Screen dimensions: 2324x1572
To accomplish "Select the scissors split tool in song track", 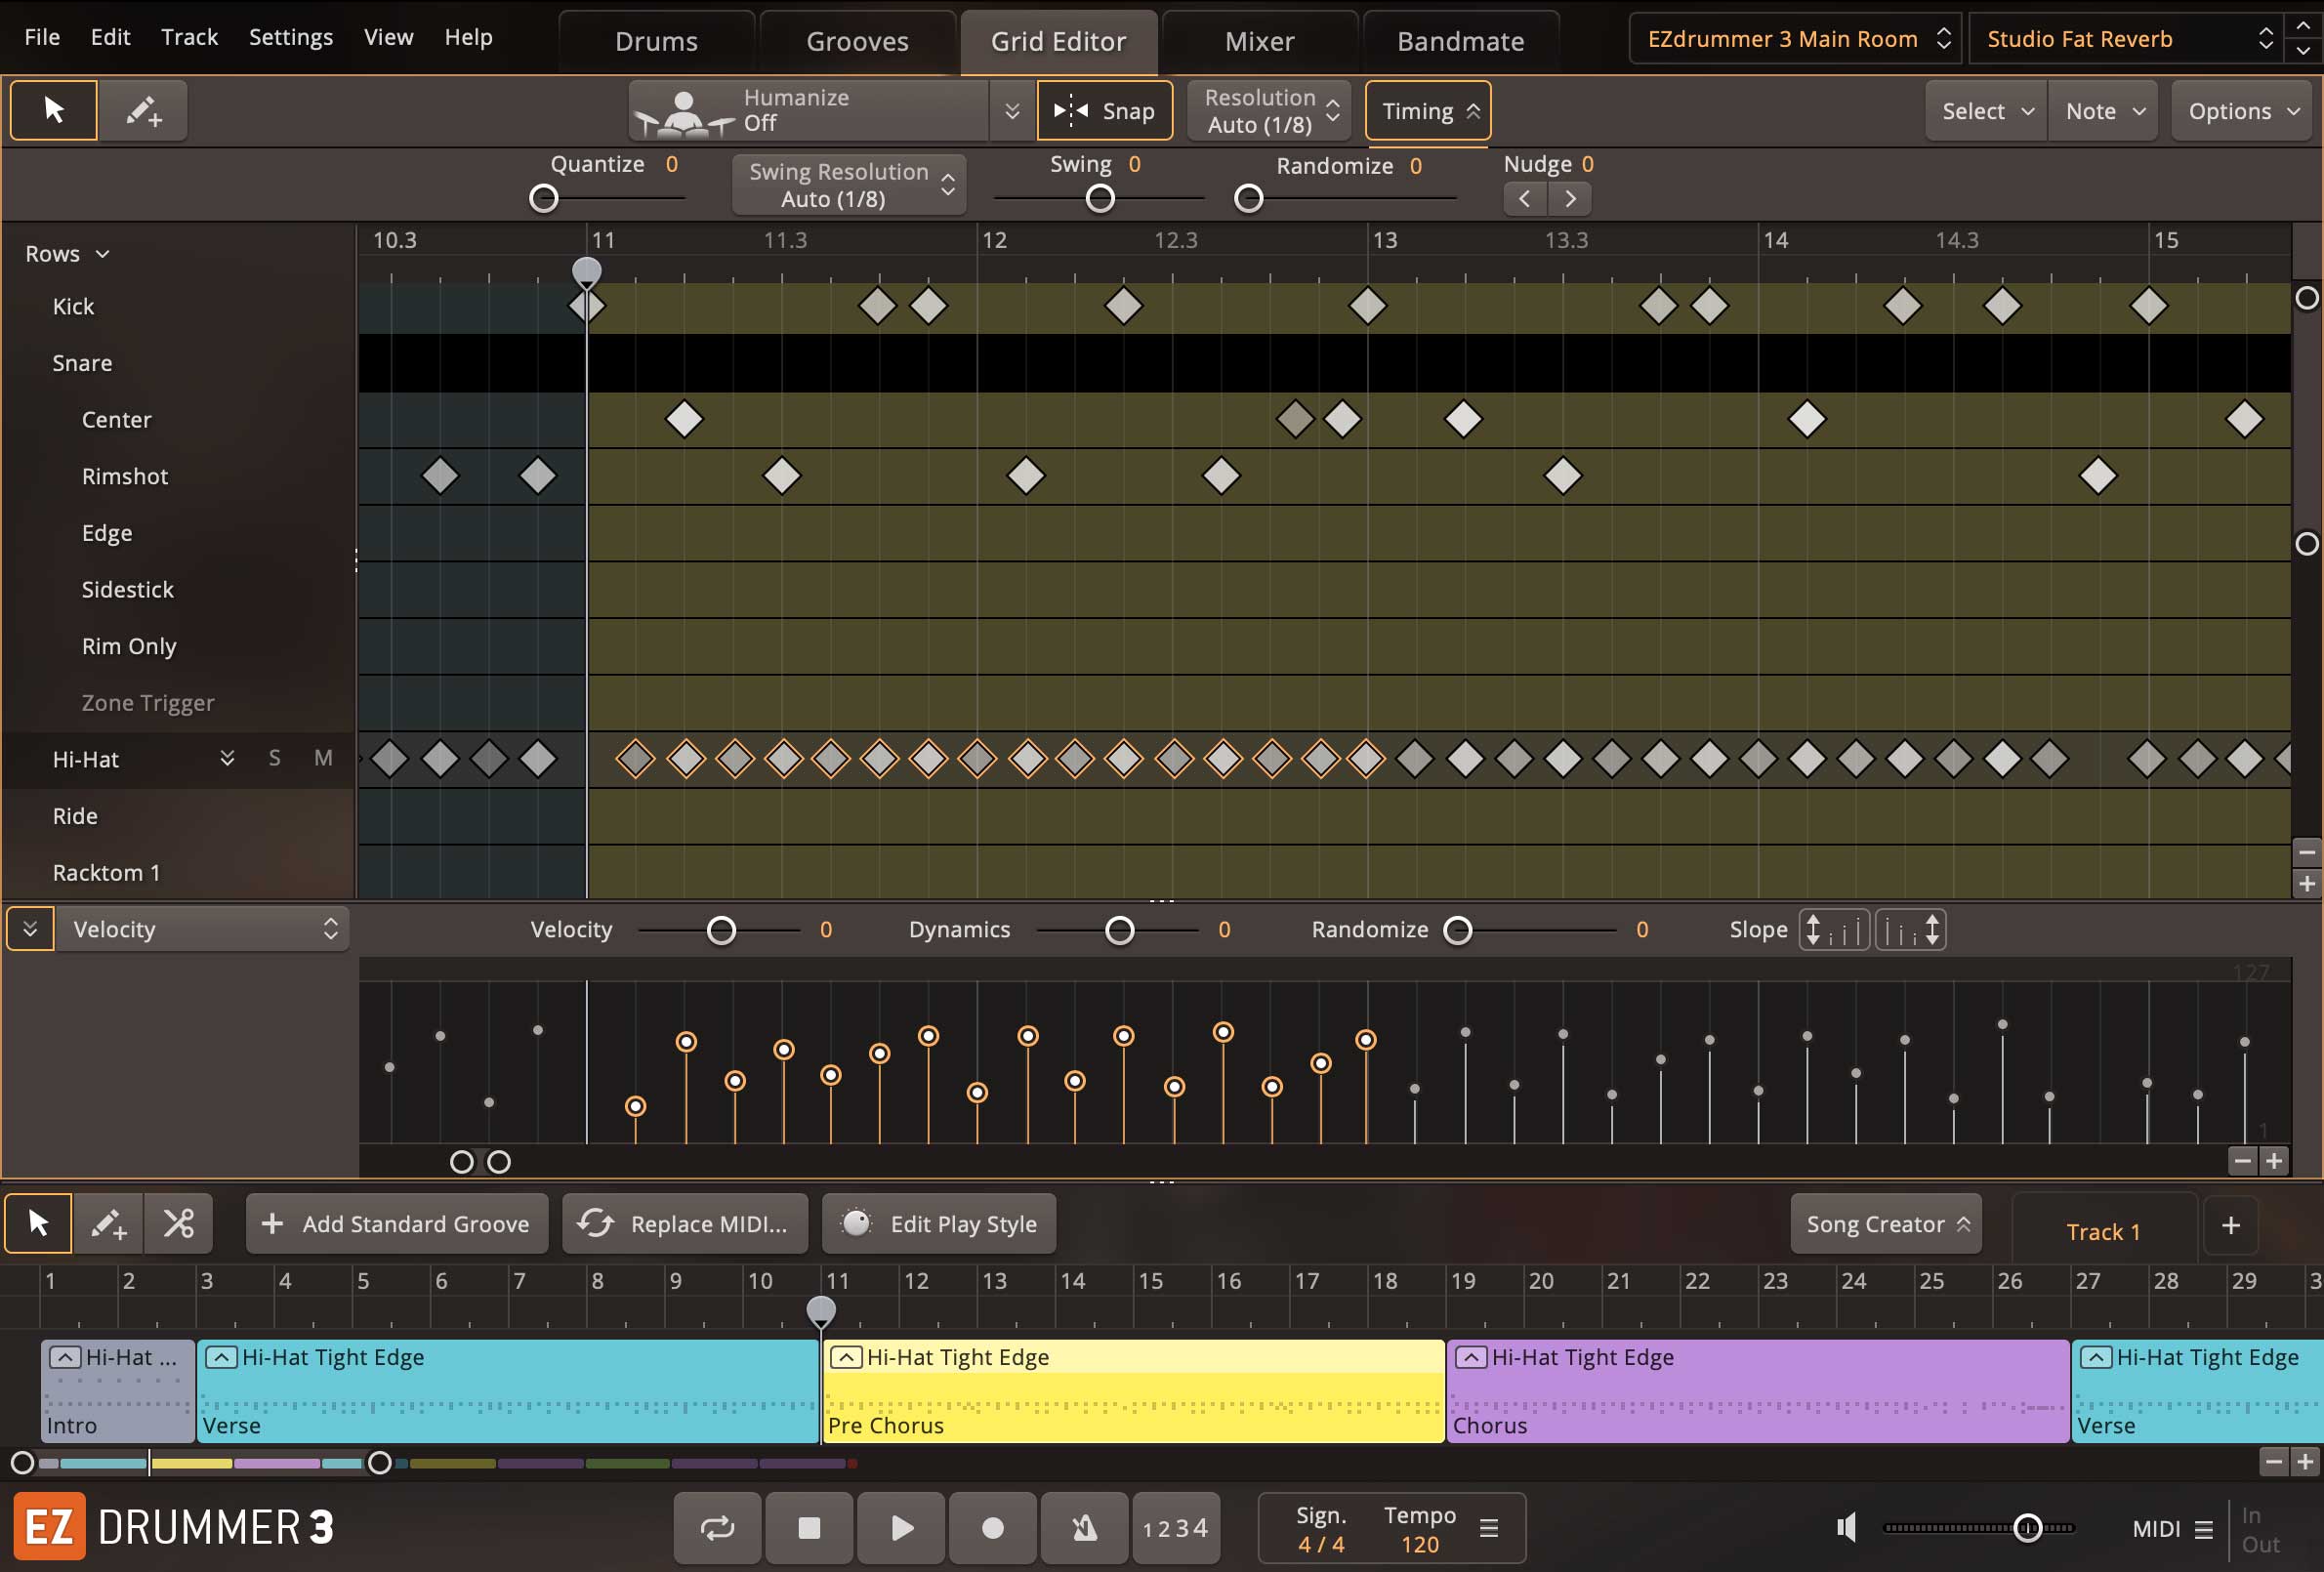I will pos(178,1223).
